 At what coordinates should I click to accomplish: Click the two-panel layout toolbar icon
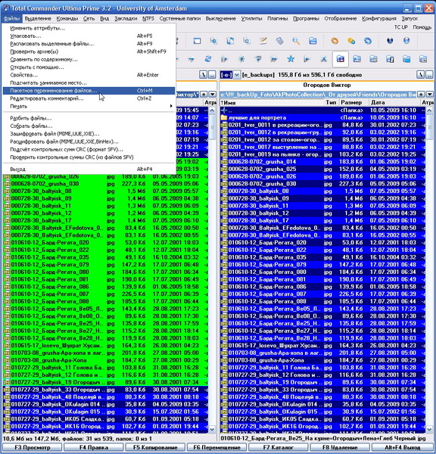click(390, 59)
